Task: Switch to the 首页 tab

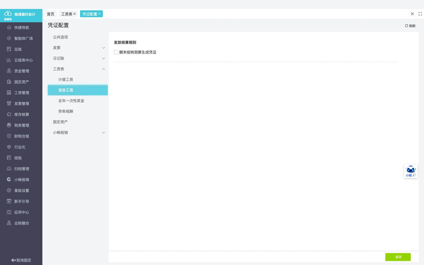Action: pos(51,14)
